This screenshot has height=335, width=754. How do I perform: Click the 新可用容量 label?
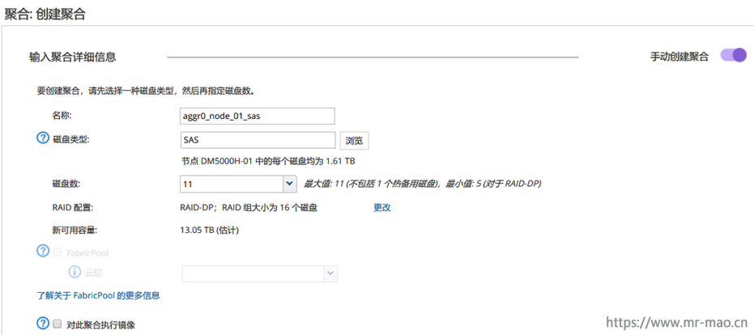(x=75, y=231)
